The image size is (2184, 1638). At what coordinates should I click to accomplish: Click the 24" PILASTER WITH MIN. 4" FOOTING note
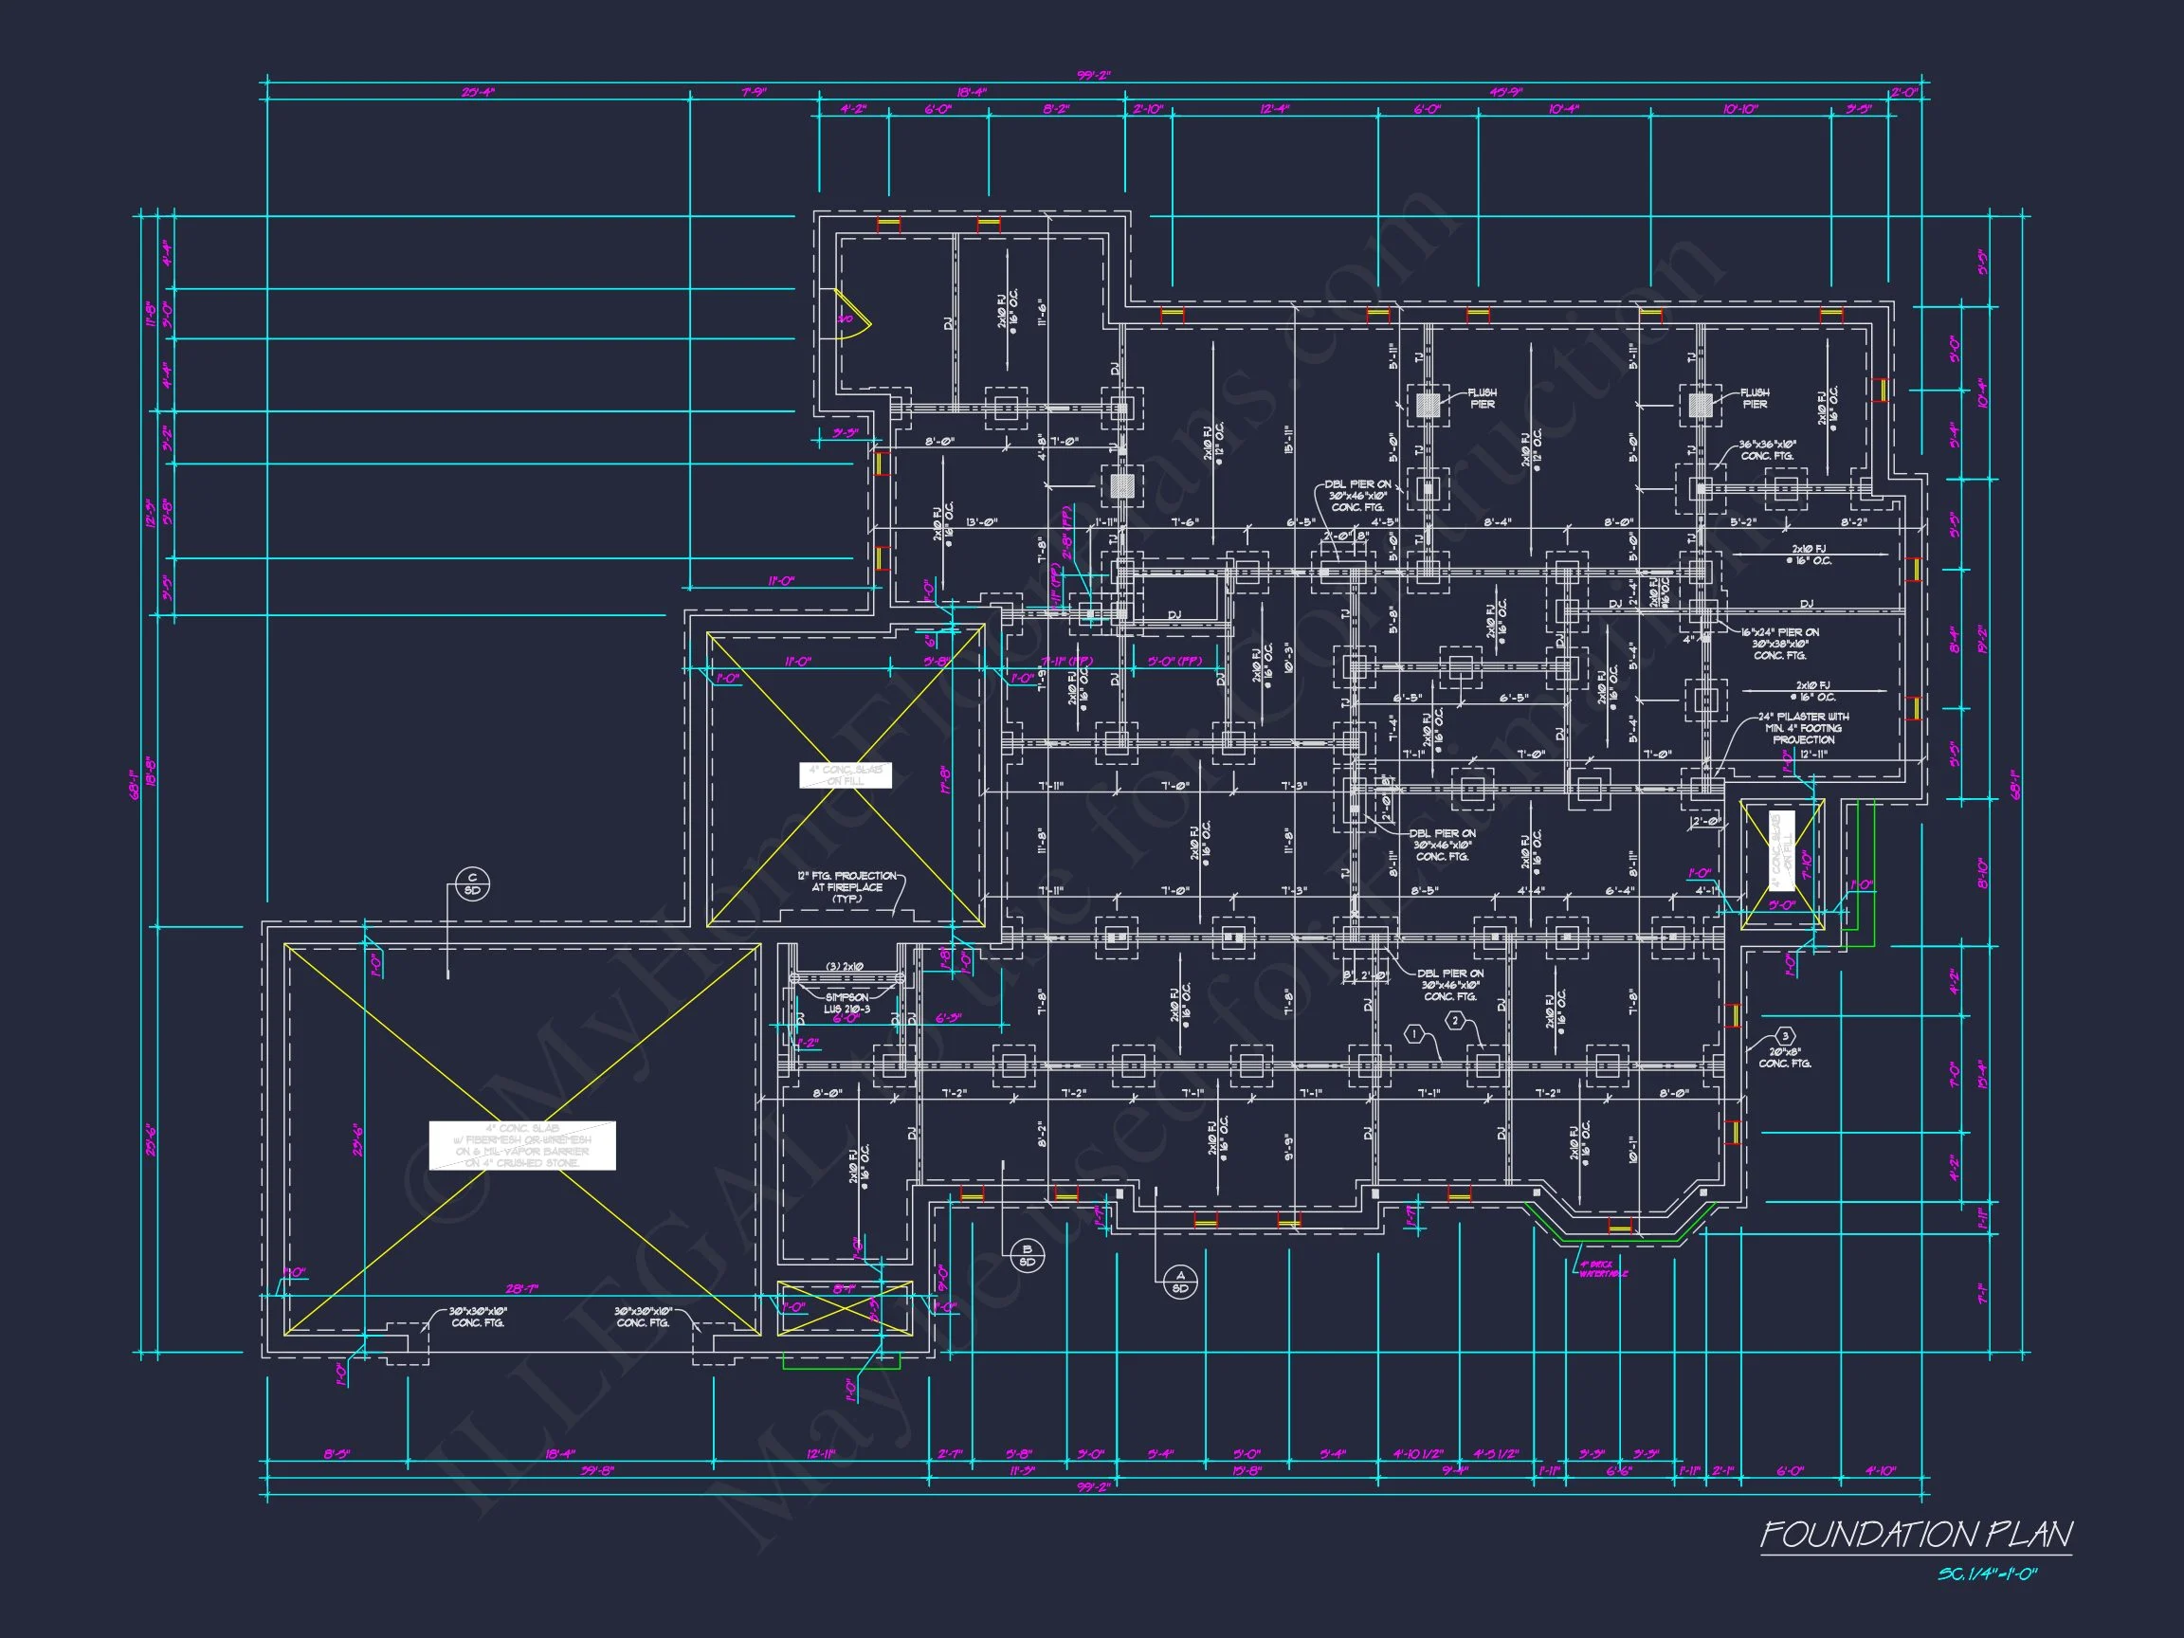[x=1803, y=728]
